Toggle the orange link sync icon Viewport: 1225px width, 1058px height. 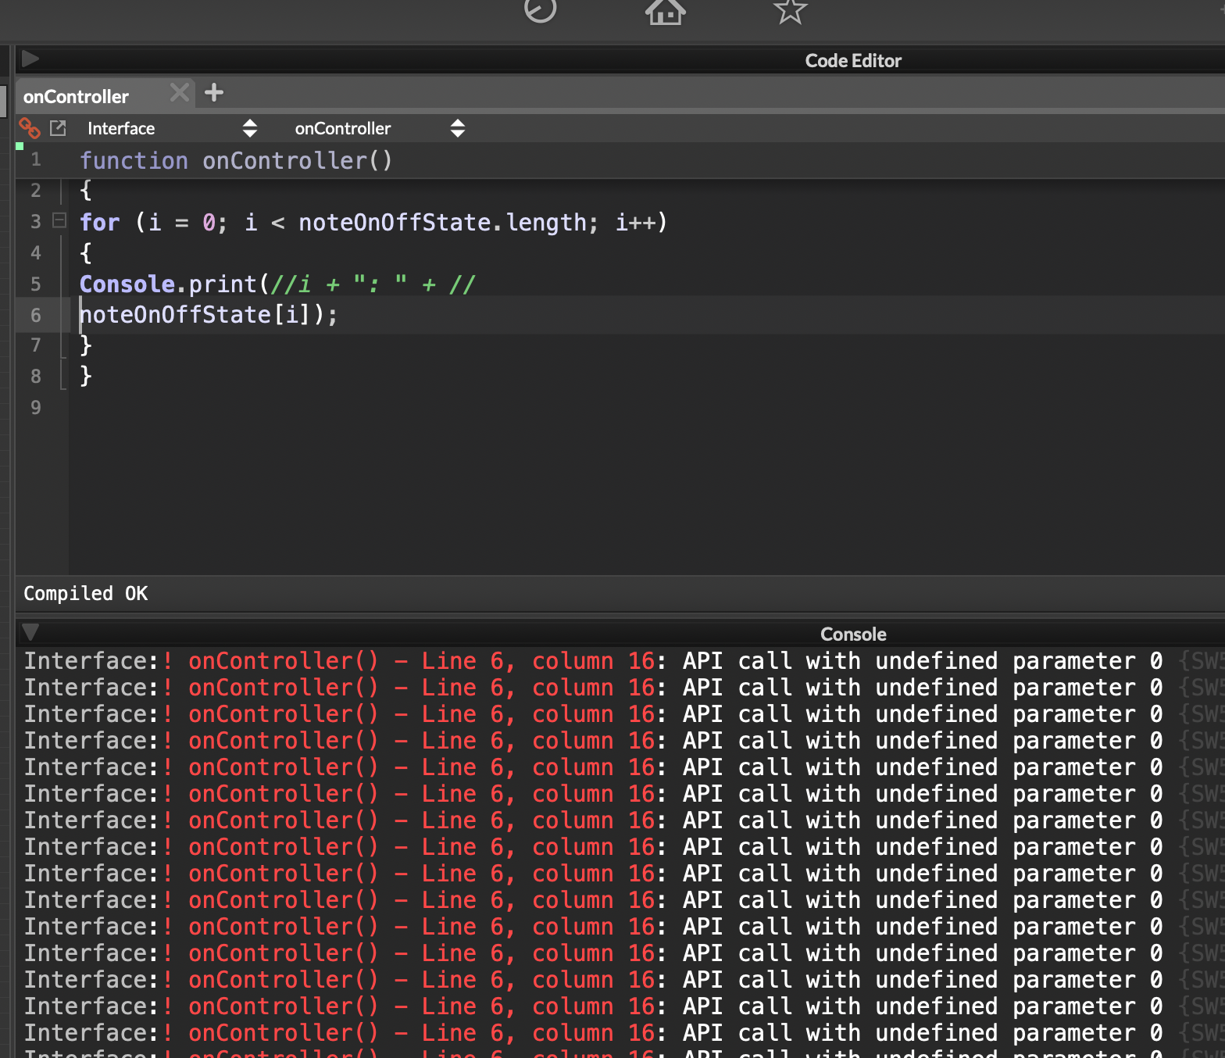(x=30, y=127)
